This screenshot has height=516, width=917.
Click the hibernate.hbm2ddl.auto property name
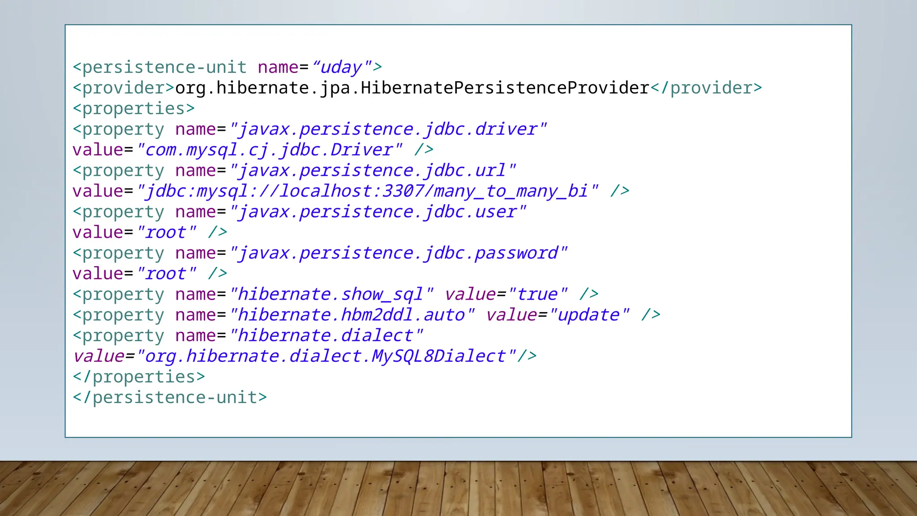tap(351, 315)
